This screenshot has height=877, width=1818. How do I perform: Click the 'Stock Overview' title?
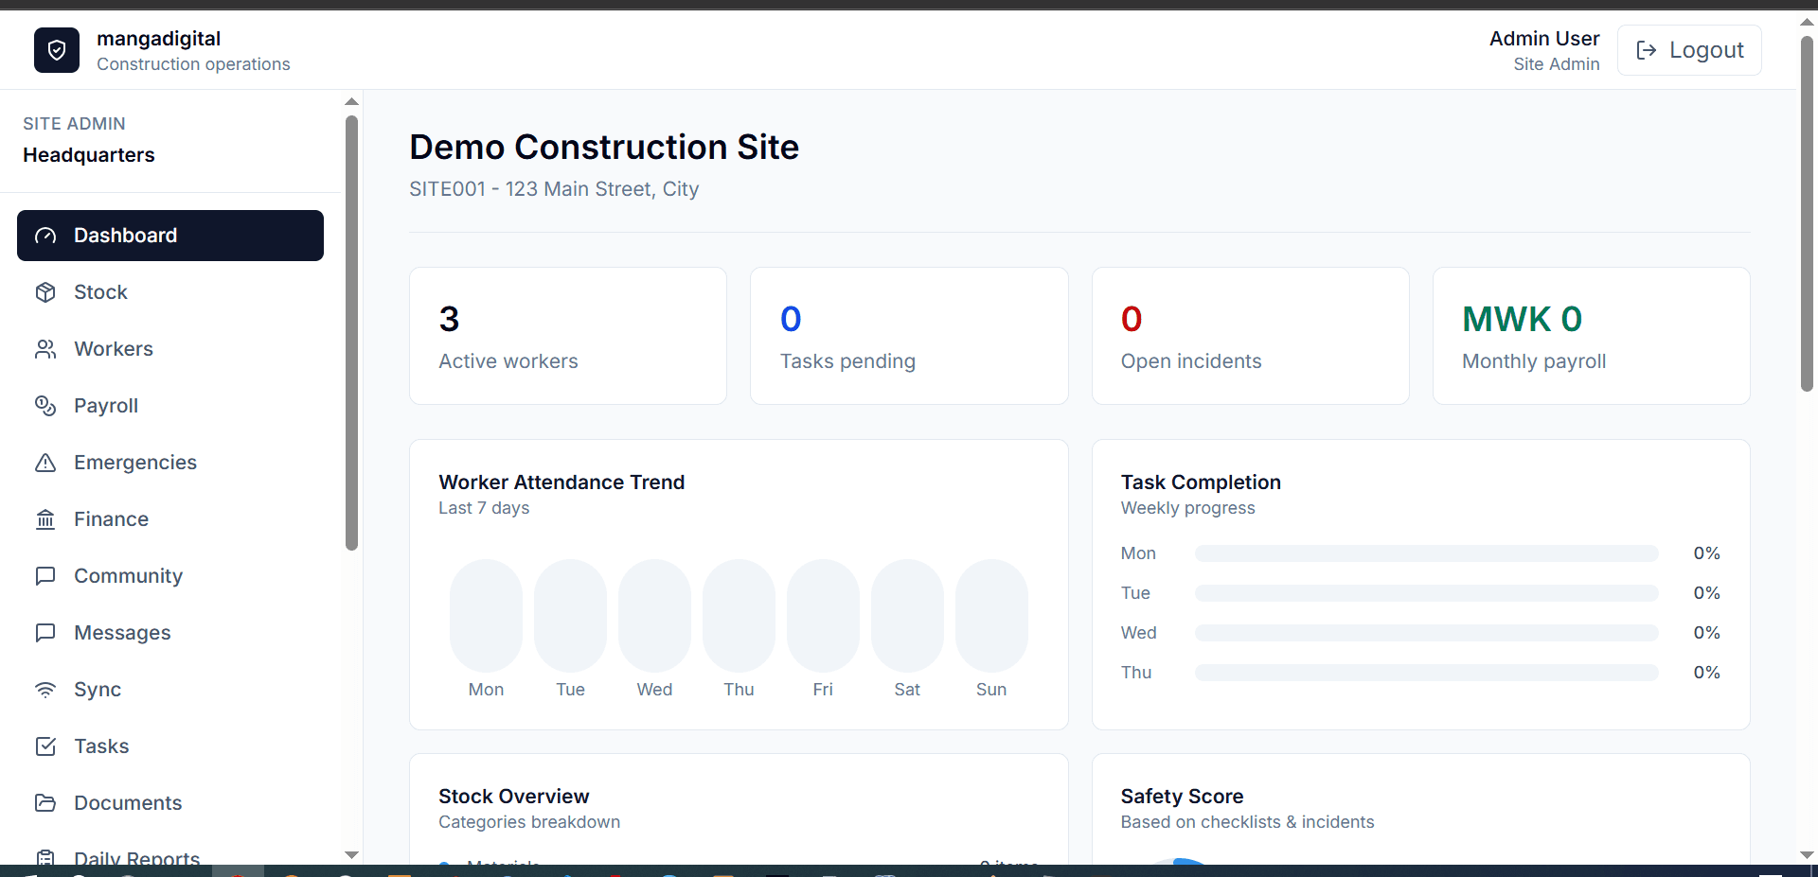pyautogui.click(x=514, y=797)
